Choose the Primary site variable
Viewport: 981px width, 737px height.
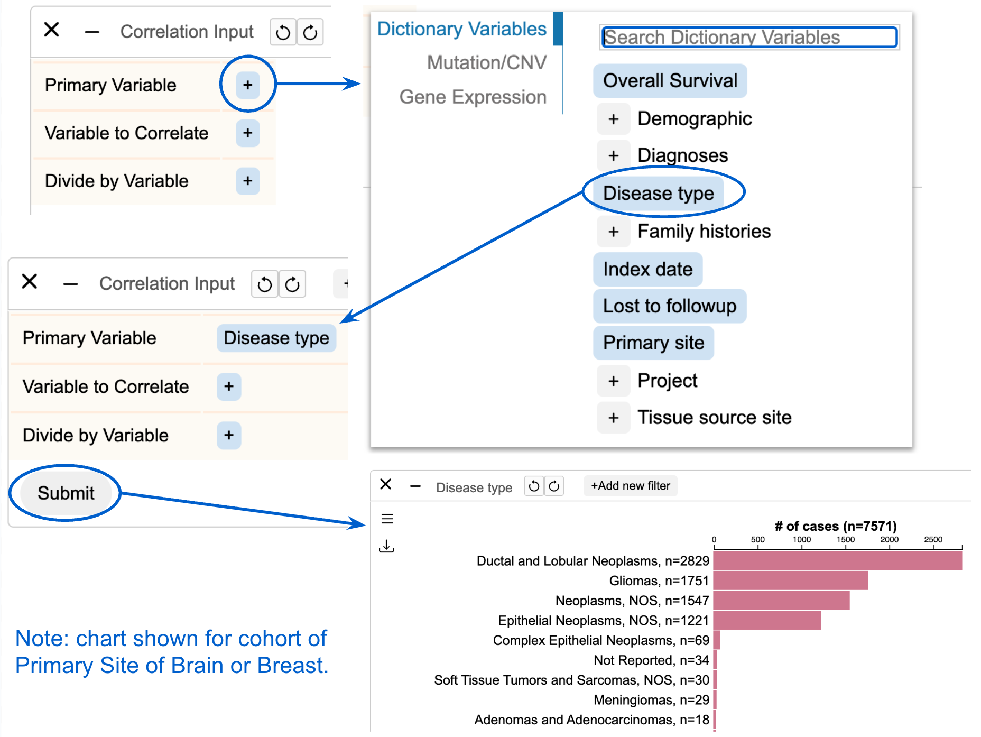pos(653,343)
